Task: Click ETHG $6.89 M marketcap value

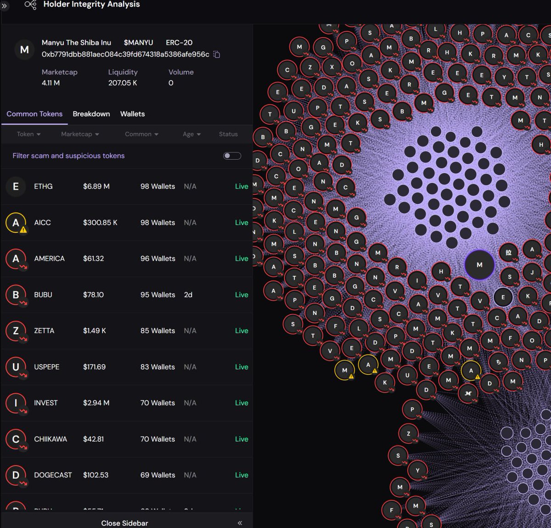Action: coord(96,186)
